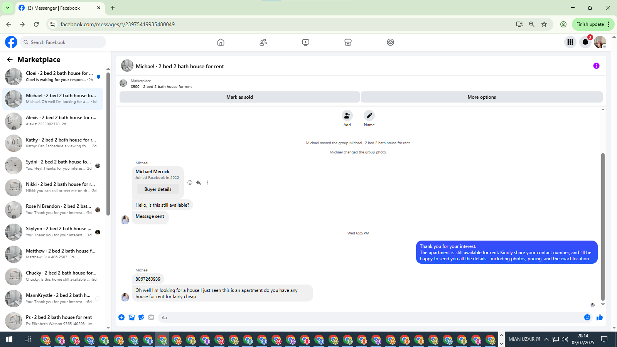The width and height of the screenshot is (617, 347).
Task: Add people to the group chat
Action: 347,116
